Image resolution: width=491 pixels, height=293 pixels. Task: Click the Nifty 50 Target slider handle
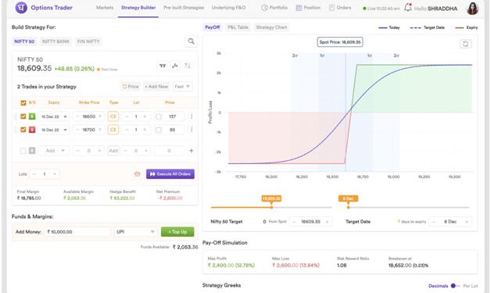tap(271, 207)
